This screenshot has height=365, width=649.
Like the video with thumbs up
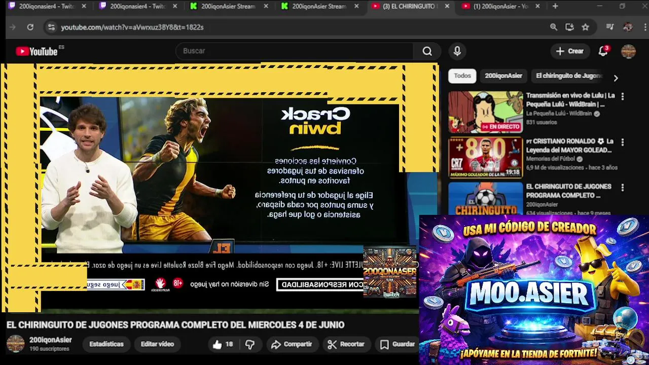223,345
